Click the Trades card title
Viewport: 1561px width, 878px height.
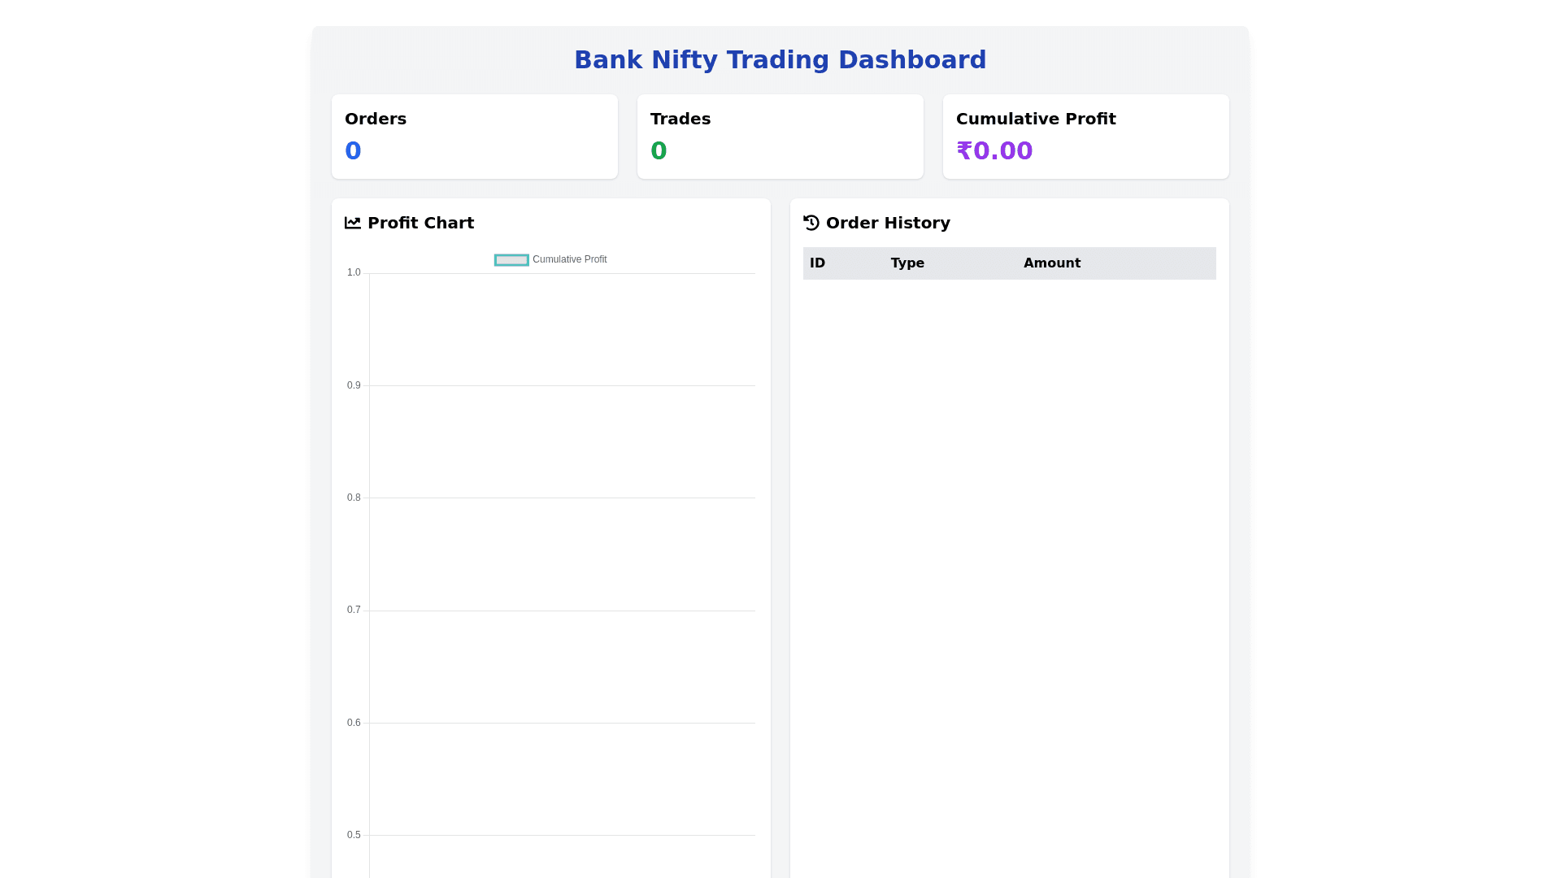pyautogui.click(x=680, y=119)
